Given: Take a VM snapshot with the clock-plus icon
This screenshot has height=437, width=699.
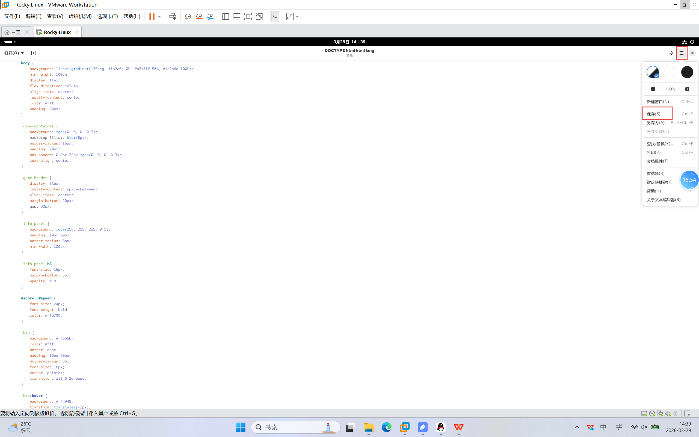Looking at the screenshot, I should pyautogui.click(x=188, y=16).
